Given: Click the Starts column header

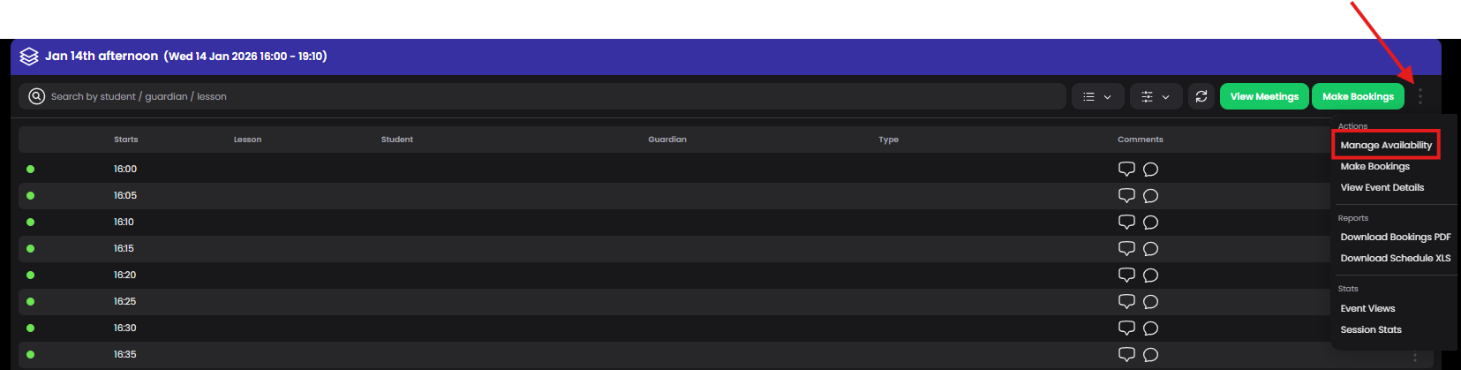Looking at the screenshot, I should (125, 140).
